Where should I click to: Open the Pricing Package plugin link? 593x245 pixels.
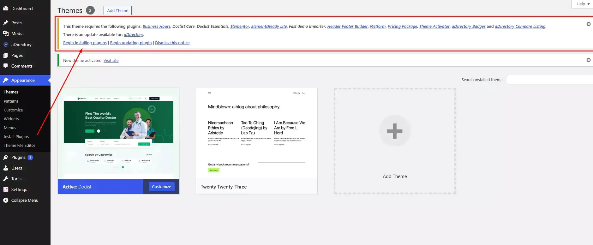402,26
